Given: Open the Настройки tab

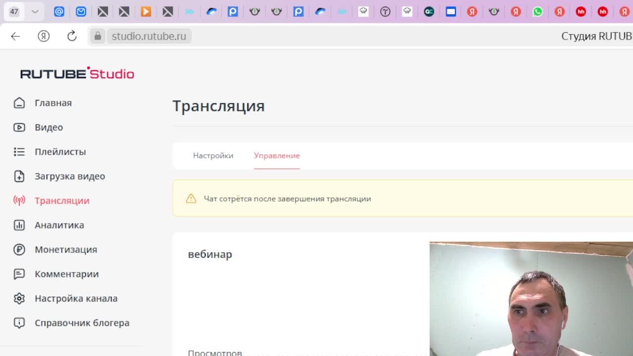Looking at the screenshot, I should point(213,156).
